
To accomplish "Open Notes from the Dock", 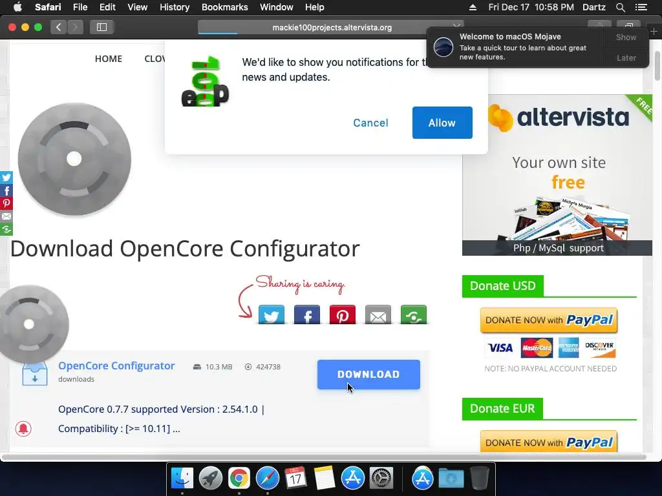I will [325, 479].
